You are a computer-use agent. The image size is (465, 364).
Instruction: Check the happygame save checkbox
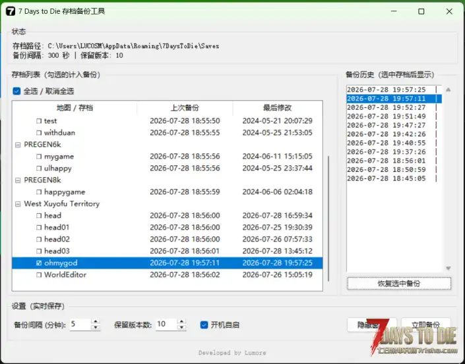39,192
